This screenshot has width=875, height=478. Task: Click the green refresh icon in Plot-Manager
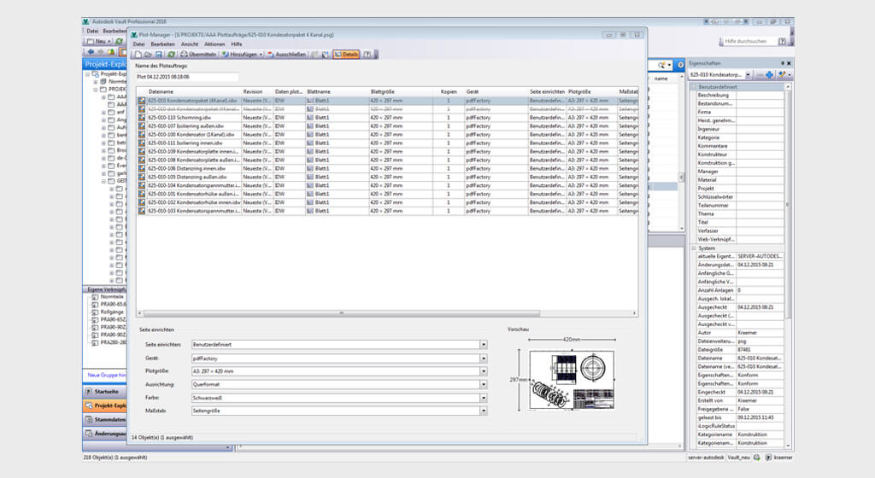(171, 54)
